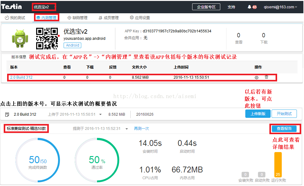Switch to 我的测试 tab

pyautogui.click(x=15, y=18)
